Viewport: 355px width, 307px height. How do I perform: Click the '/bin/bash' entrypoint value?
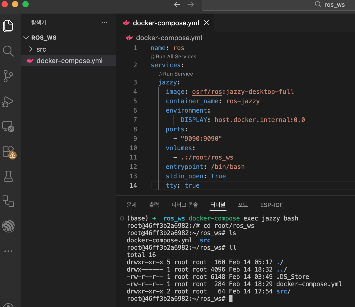point(228,167)
